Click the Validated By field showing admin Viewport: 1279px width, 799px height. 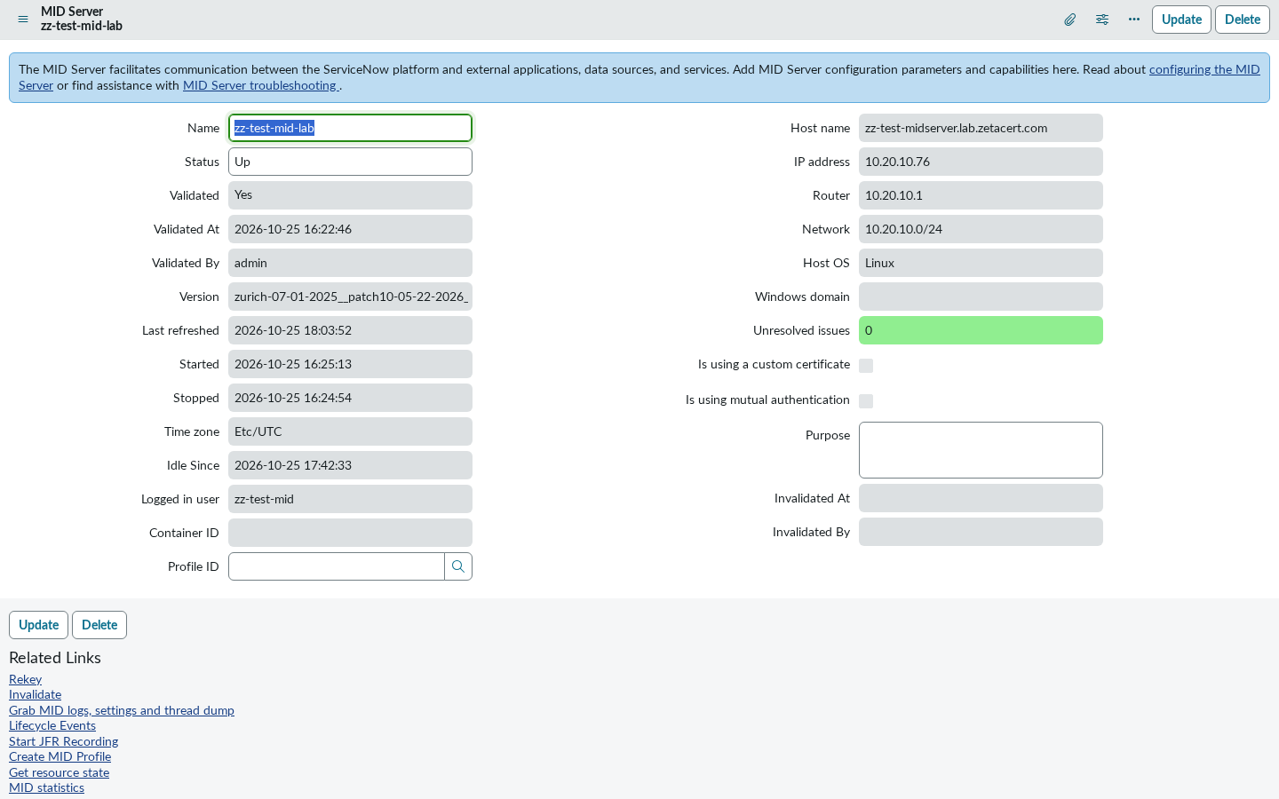point(350,263)
